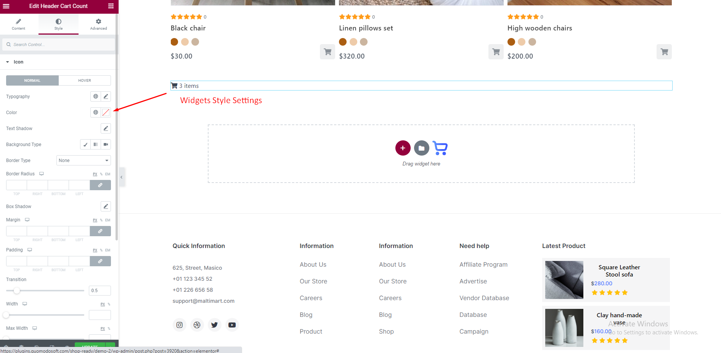
Task: Open the Affiliate Program footer link
Action: pyautogui.click(x=483, y=265)
